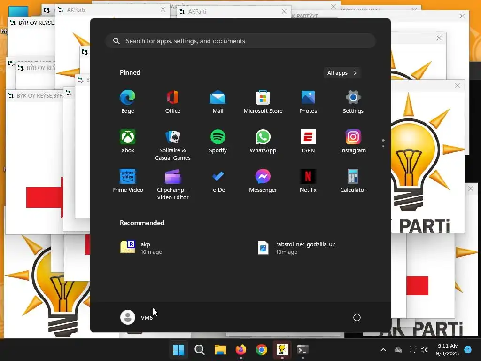Open Instagram from pinned apps
Viewport: 481px width, 361px height.
pos(353,141)
